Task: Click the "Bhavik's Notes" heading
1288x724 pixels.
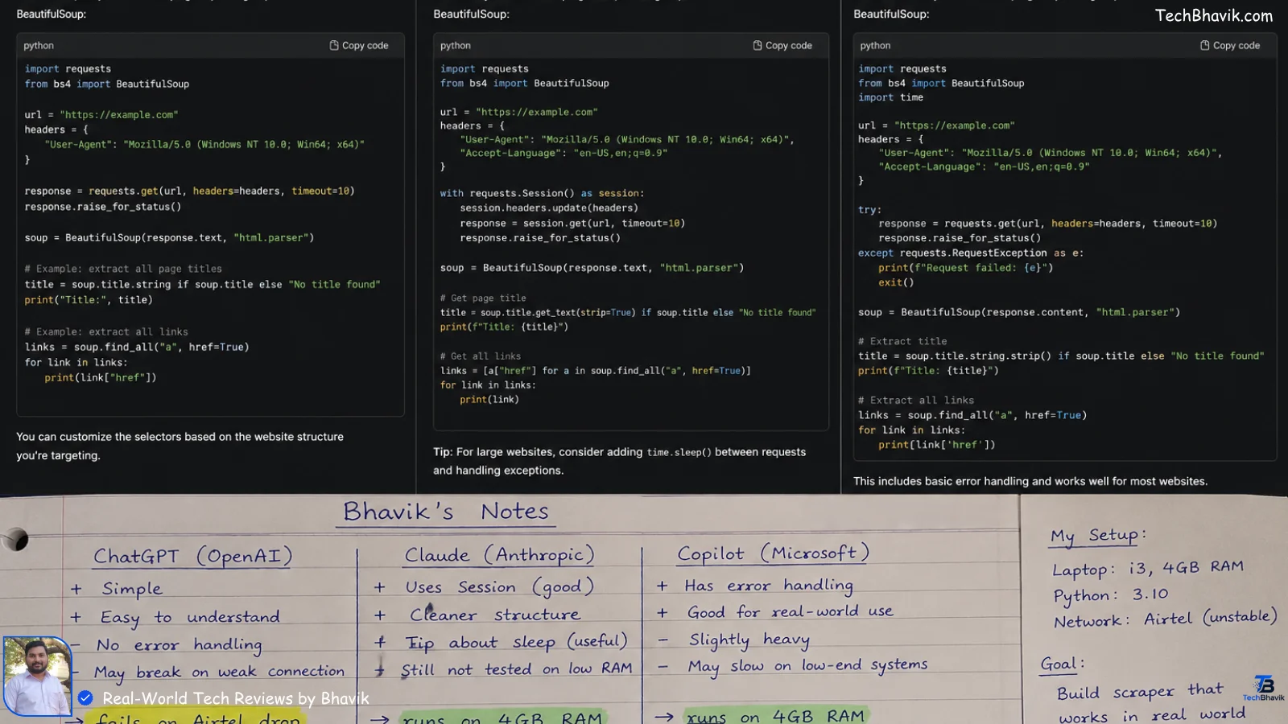Action: pyautogui.click(x=446, y=512)
